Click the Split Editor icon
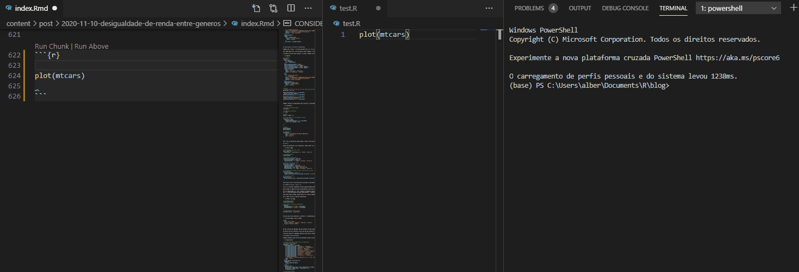The width and height of the screenshot is (799, 272). coord(291,8)
